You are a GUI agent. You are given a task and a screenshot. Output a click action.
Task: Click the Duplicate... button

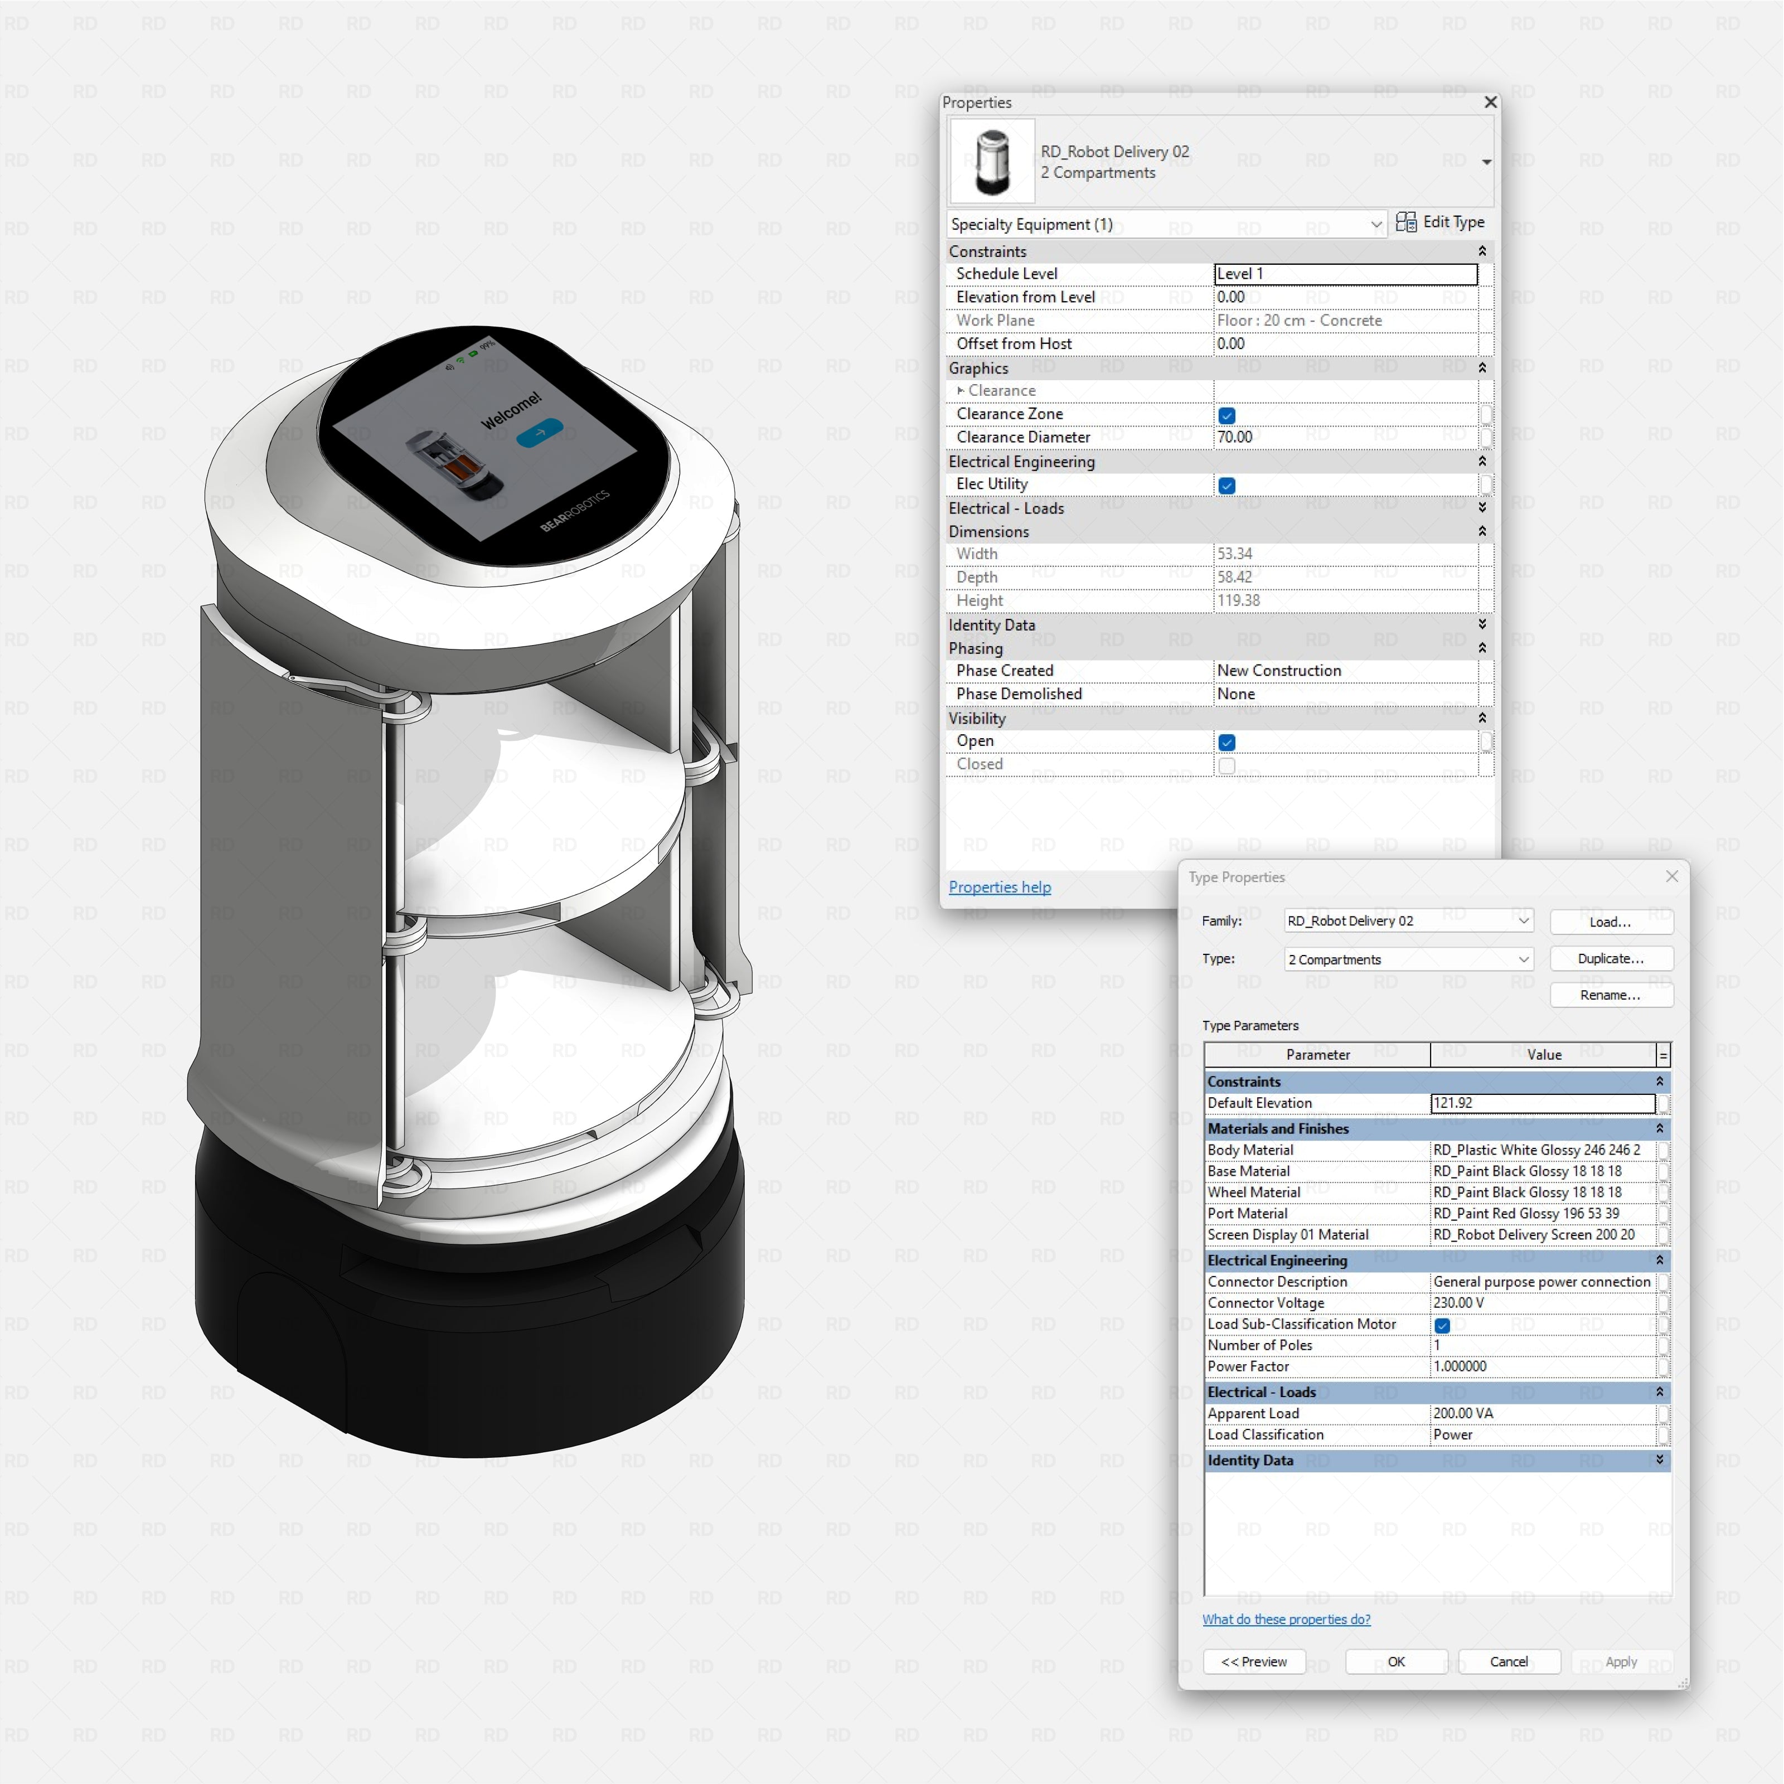(1611, 958)
